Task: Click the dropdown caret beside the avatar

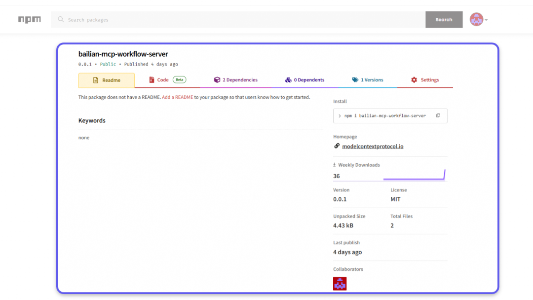Action: [x=486, y=20]
